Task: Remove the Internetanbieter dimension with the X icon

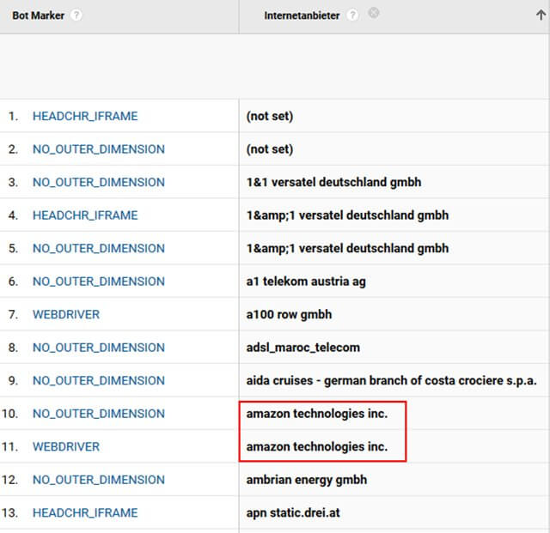Action: click(x=373, y=13)
